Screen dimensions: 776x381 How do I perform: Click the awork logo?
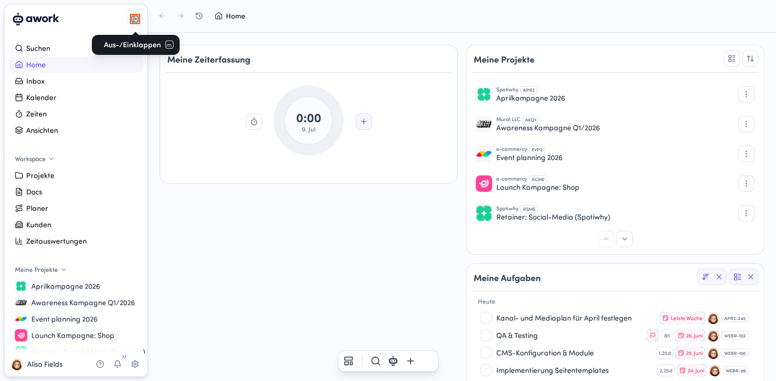(36, 19)
